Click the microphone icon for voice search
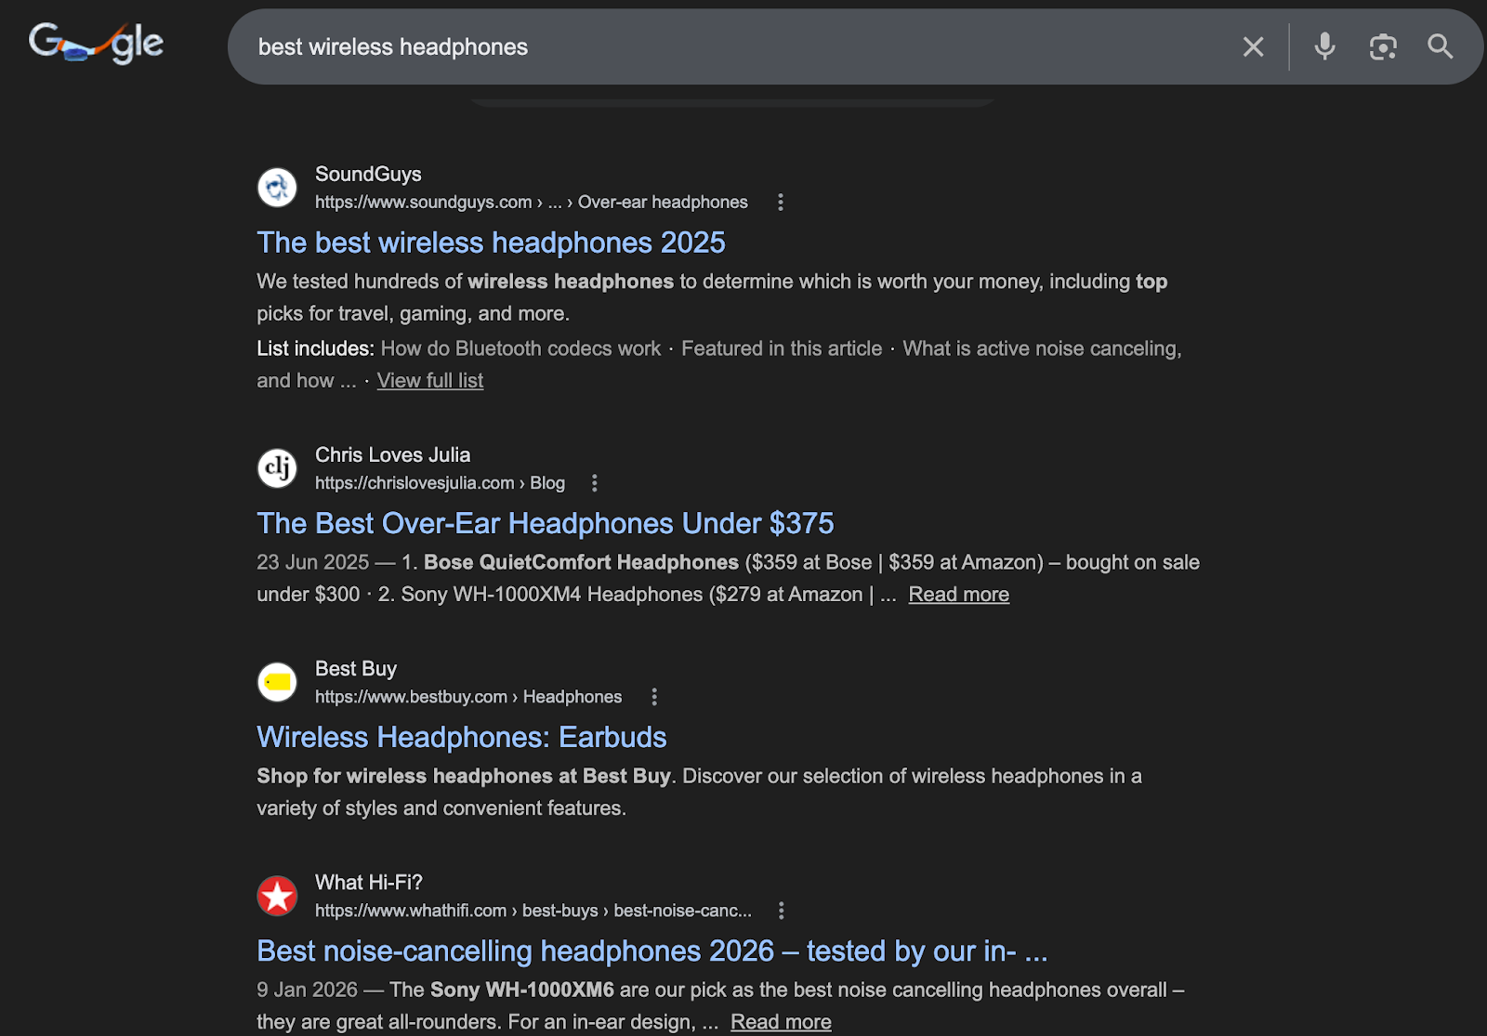Viewport: 1487px width, 1036px height. 1324,46
